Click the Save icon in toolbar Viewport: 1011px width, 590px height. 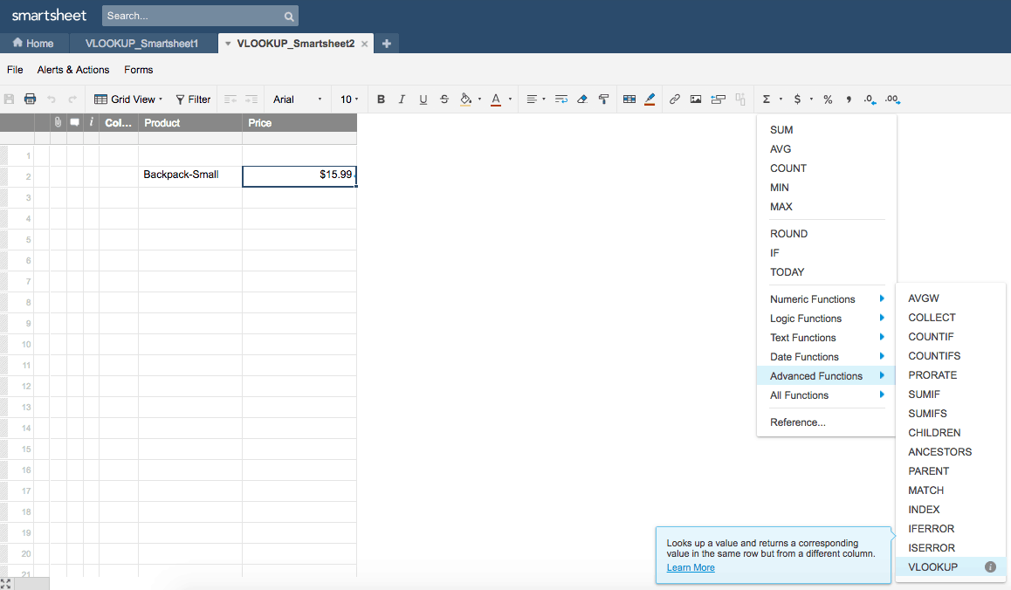[x=9, y=99]
